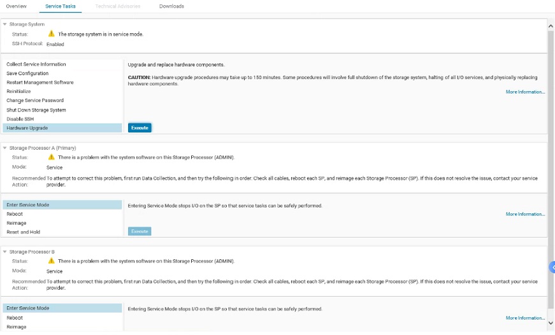
Task: Collapse Storage Processor A (Primary) section
Action: (x=5, y=148)
